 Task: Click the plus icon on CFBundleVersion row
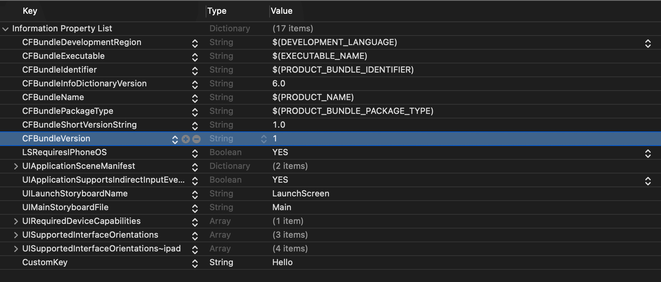[x=186, y=139]
